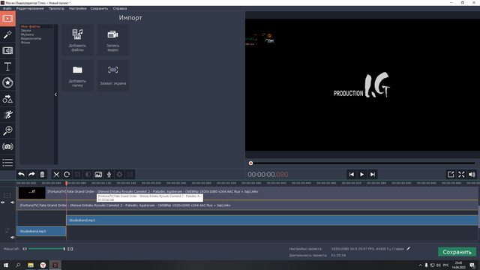Image resolution: width=480 pixels, height=270 pixels.
Task: Open the Clip settings gear icon
Action: tap(119, 175)
